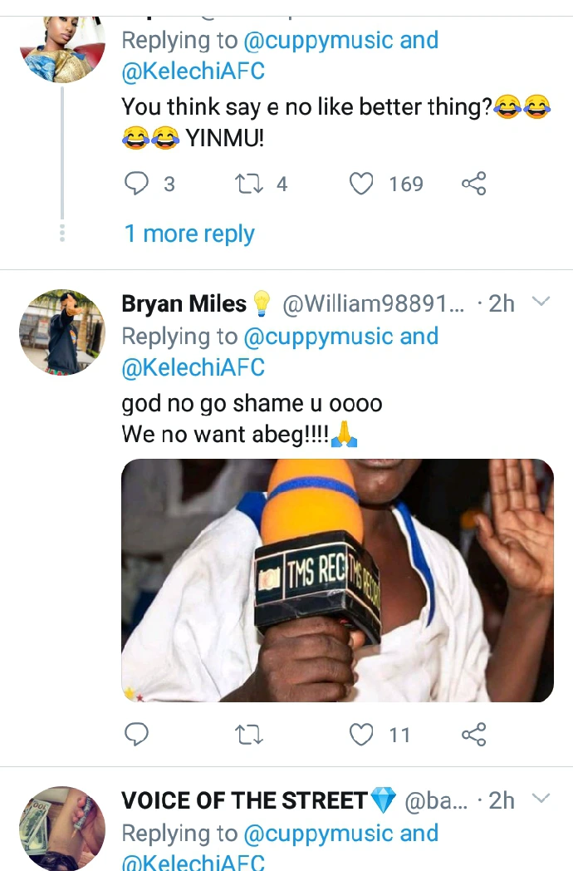Like the tweet with 169 likes
This screenshot has height=871, width=573.
[361, 183]
